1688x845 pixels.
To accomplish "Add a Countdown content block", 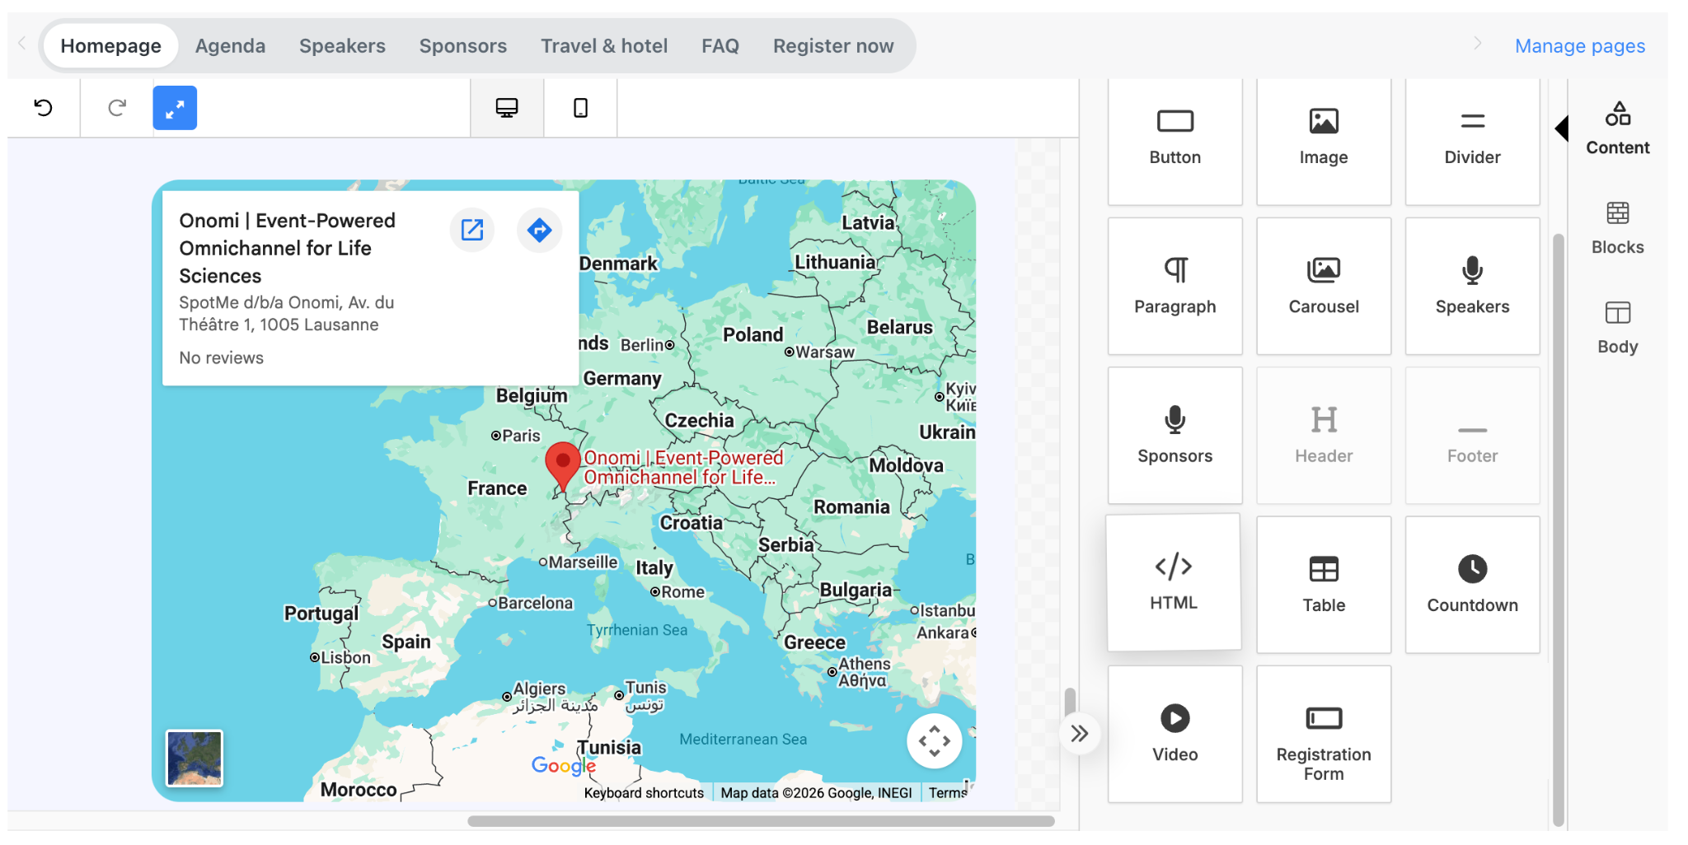I will [x=1472, y=585].
